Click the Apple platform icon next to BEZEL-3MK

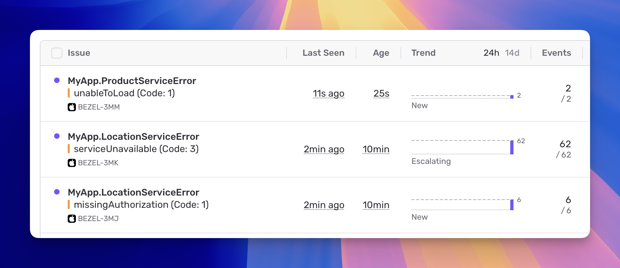[71, 163]
